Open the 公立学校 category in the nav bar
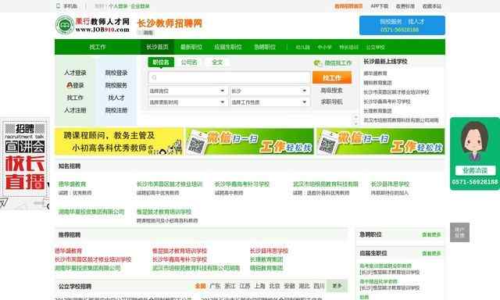 [x=375, y=47]
